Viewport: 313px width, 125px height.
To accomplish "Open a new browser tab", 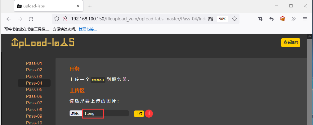I will click(90, 6).
